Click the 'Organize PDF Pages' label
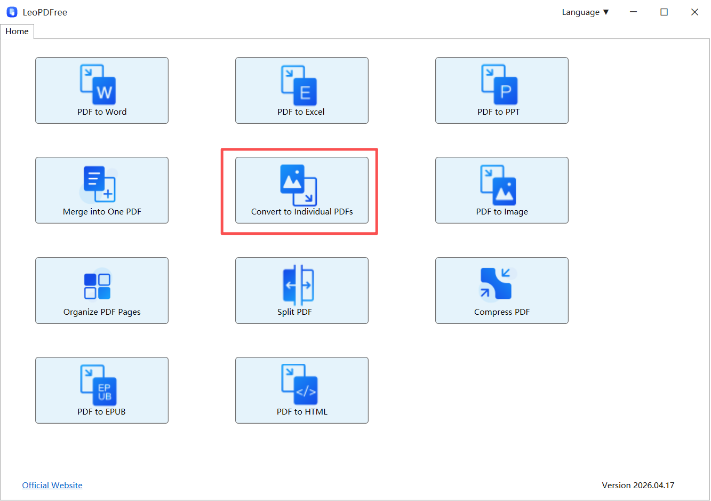The height and width of the screenshot is (501, 711). pos(102,312)
